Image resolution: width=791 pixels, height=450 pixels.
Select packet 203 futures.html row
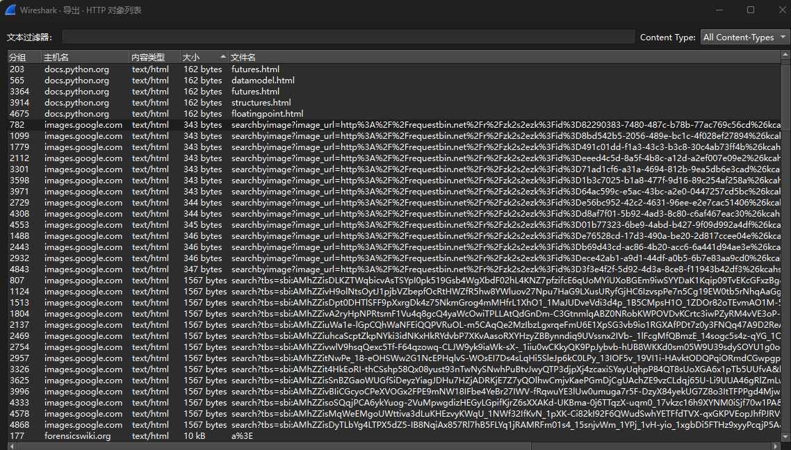tap(394, 69)
